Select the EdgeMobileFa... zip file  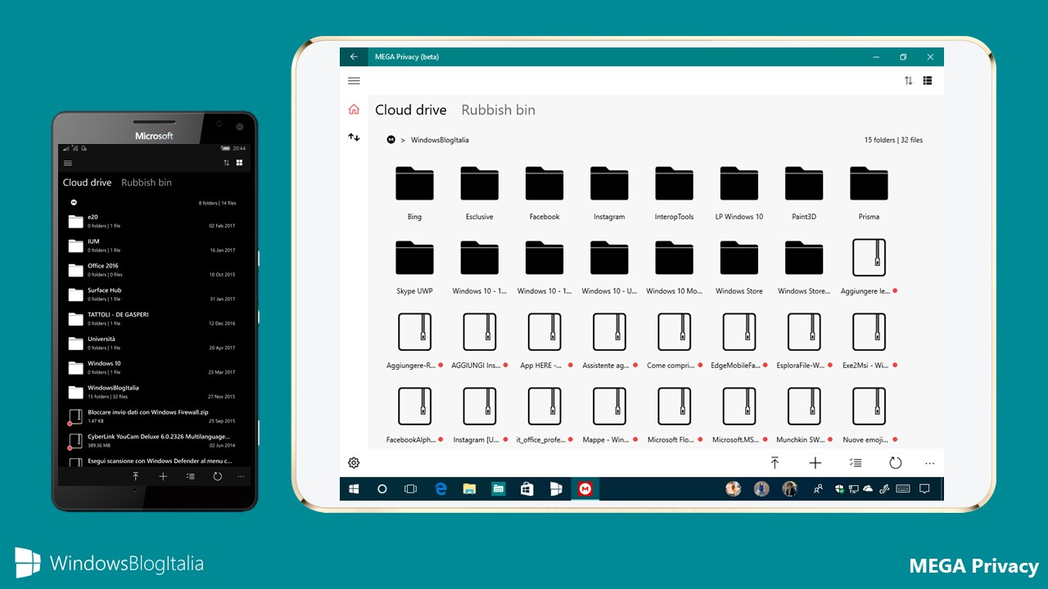point(739,341)
